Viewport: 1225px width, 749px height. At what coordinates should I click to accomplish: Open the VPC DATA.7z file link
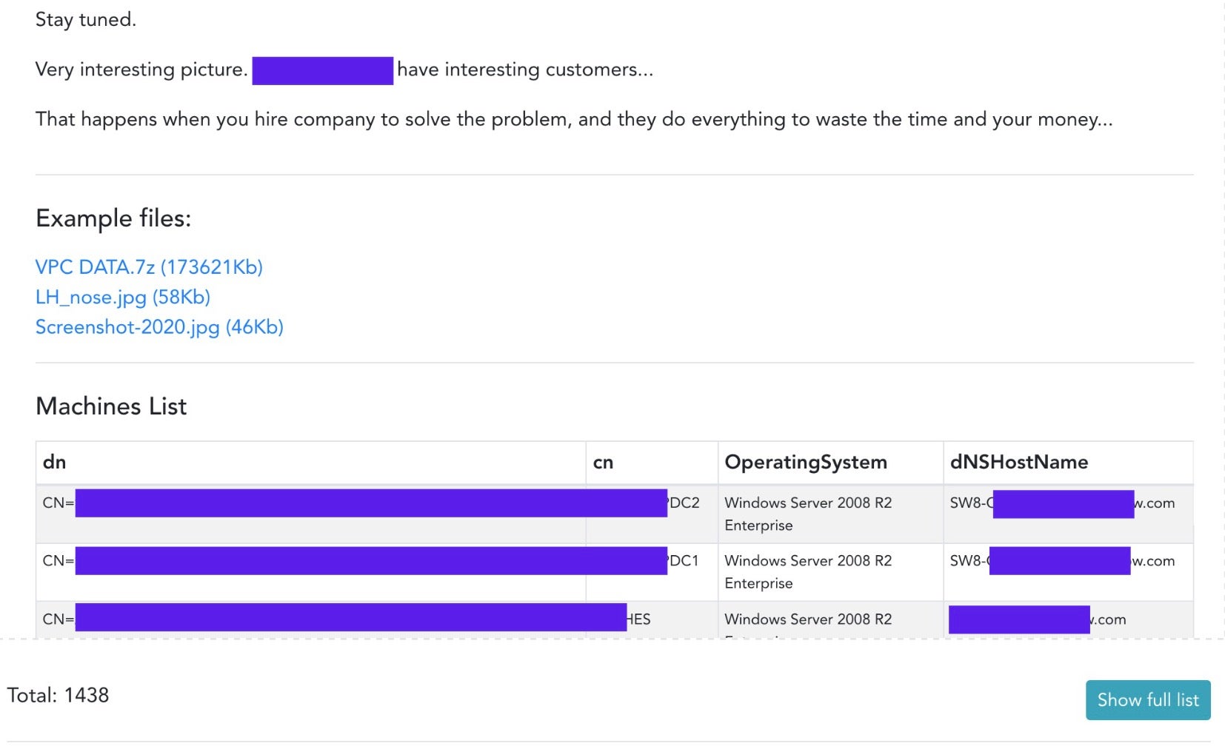[x=149, y=267]
